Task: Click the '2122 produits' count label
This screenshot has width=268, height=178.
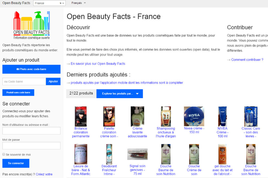Action: coord(81,93)
